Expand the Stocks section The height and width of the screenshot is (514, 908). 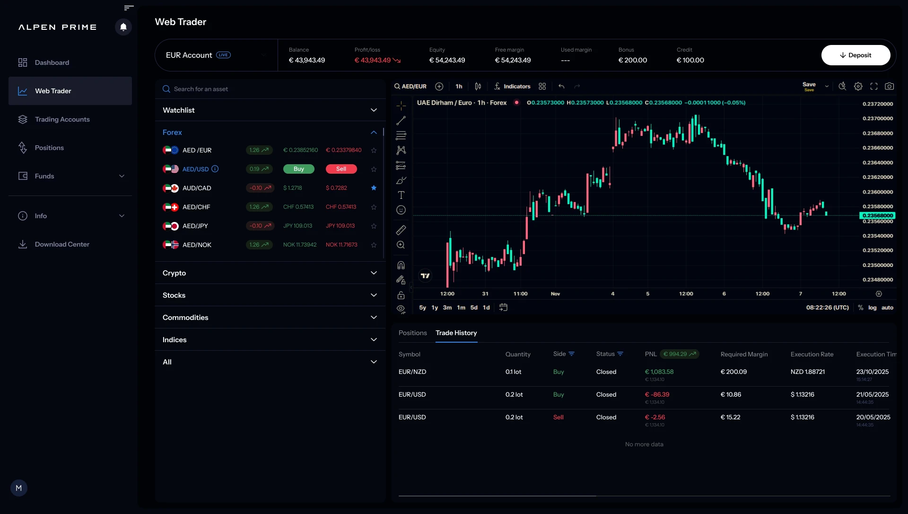pyautogui.click(x=270, y=295)
